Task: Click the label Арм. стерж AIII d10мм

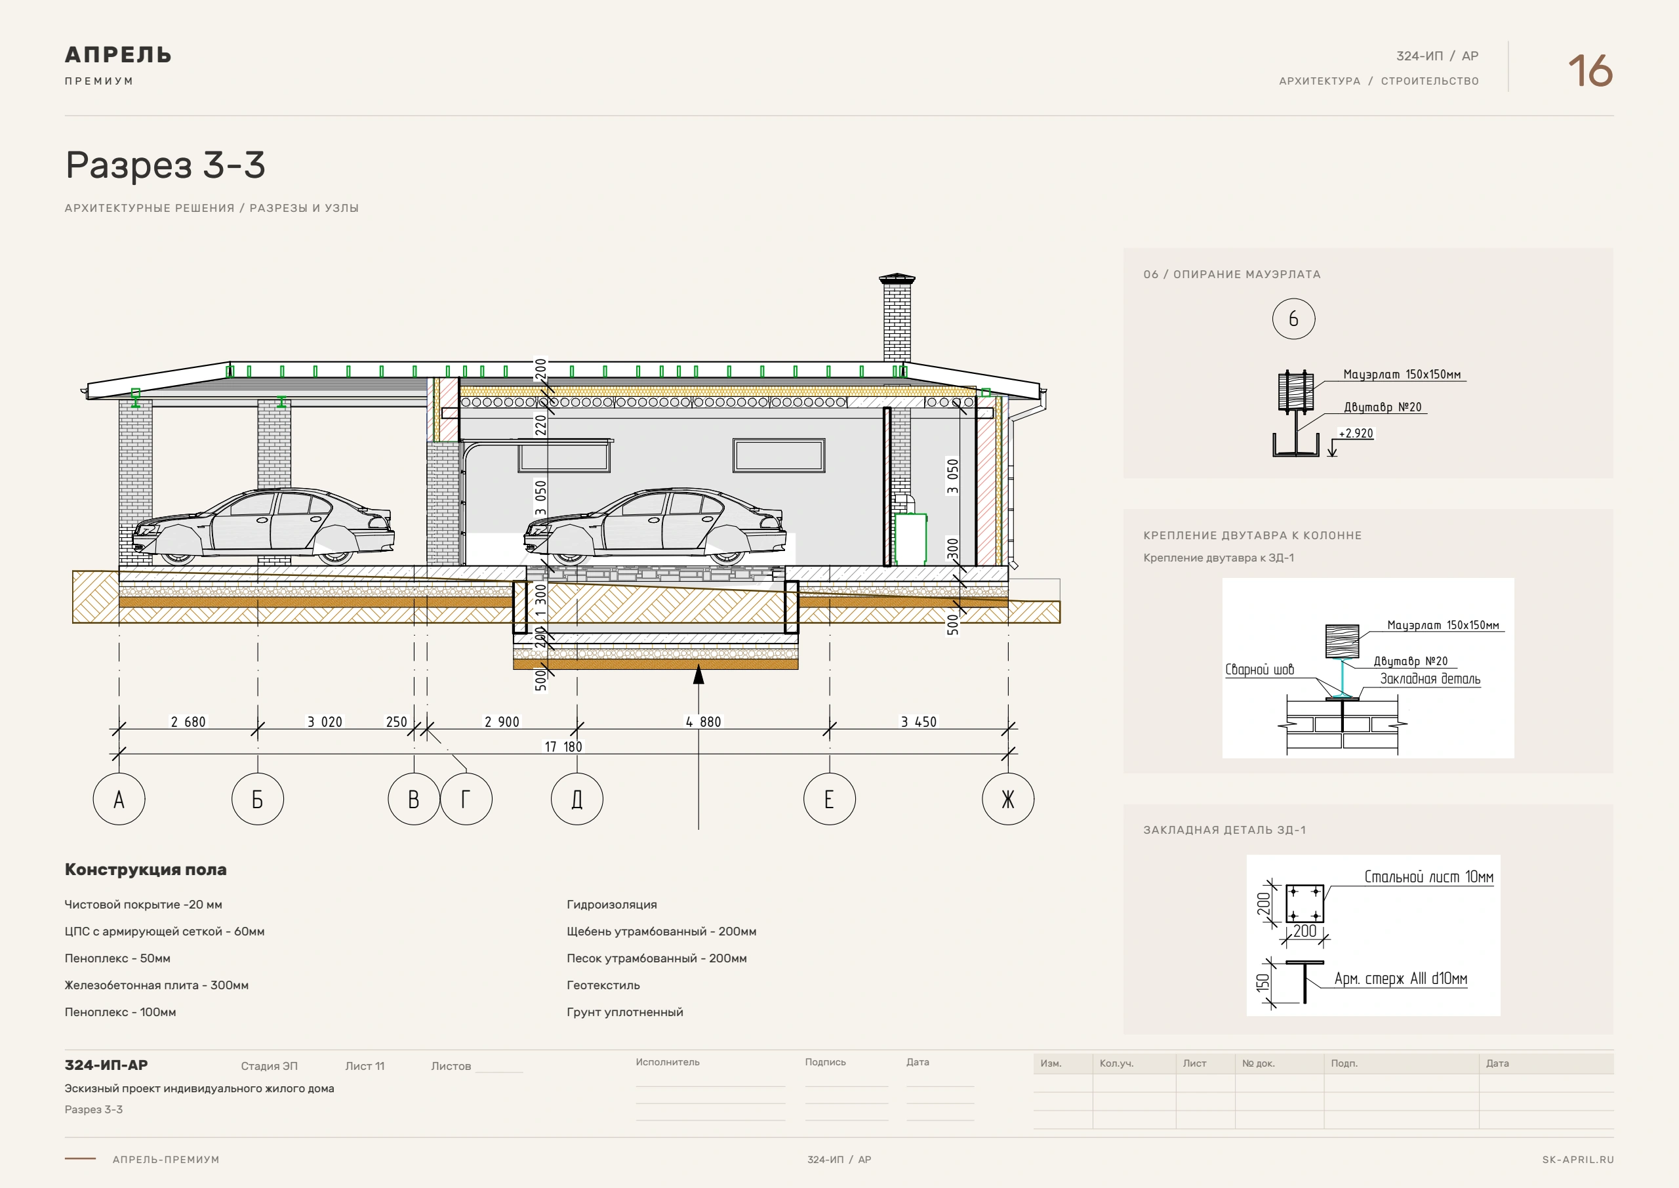Action: click(x=1400, y=978)
